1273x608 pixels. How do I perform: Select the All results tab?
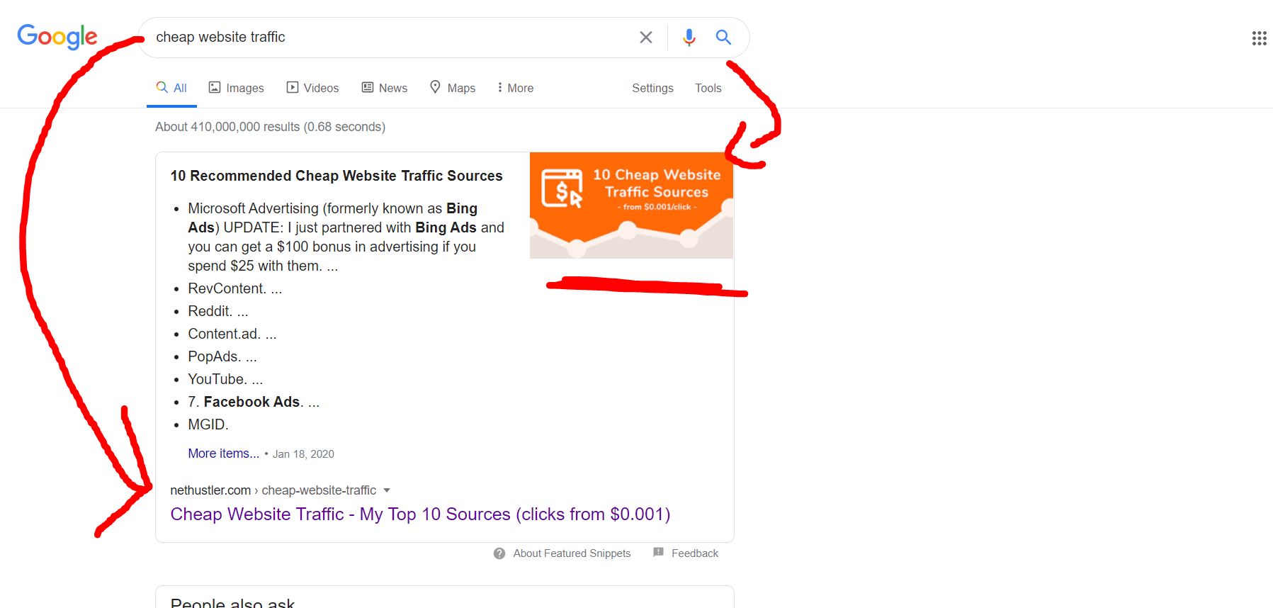tap(171, 88)
